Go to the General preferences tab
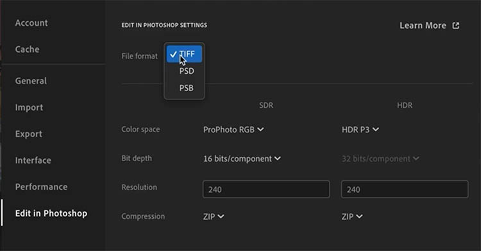481x251 pixels. [31, 81]
